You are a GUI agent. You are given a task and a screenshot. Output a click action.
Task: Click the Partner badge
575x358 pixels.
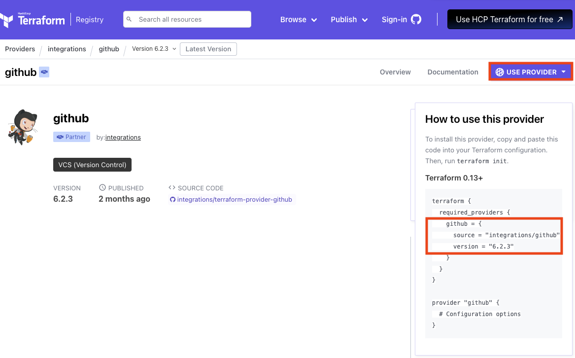coord(71,137)
